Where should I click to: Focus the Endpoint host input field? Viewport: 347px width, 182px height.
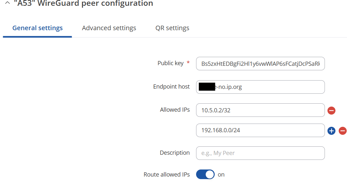(x=260, y=87)
